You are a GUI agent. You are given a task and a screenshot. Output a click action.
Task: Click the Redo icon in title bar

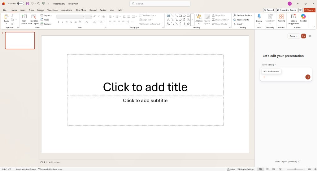click(x=39, y=4)
